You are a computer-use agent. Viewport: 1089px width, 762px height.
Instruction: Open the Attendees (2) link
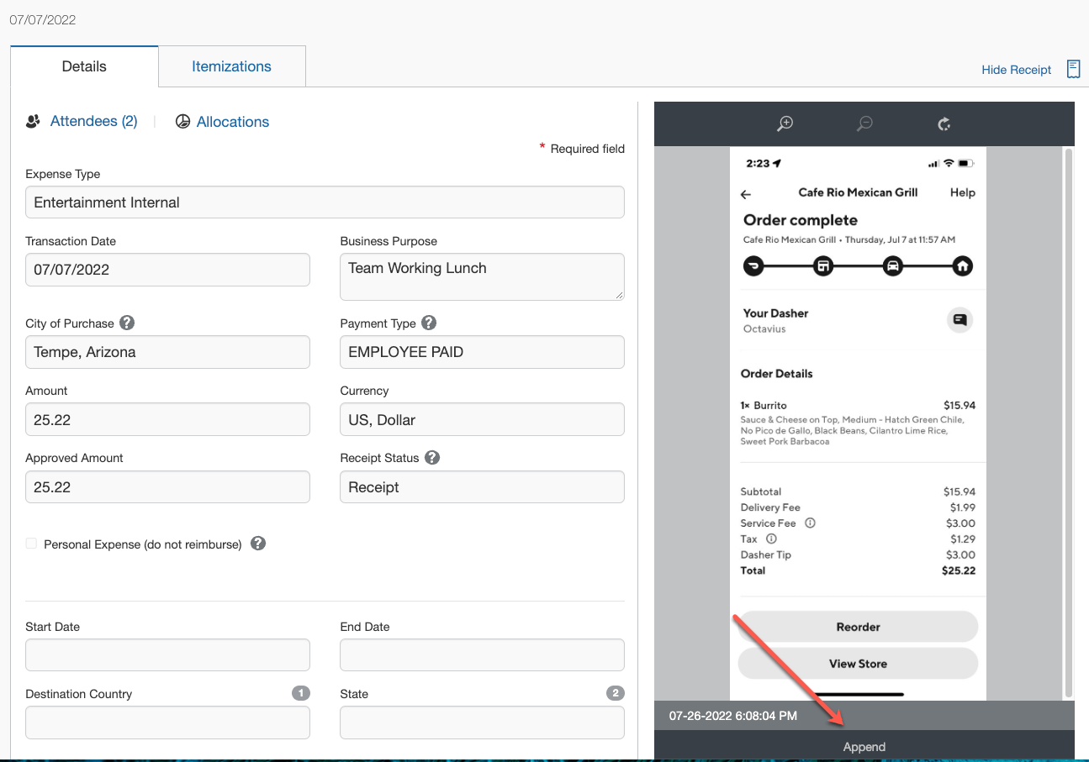pos(93,121)
